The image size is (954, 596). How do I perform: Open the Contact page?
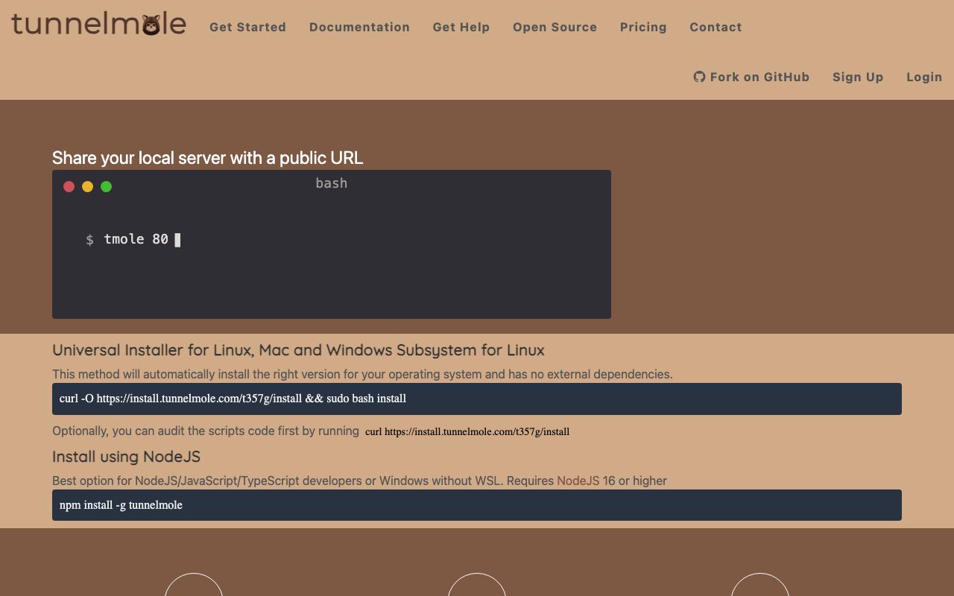tap(715, 27)
